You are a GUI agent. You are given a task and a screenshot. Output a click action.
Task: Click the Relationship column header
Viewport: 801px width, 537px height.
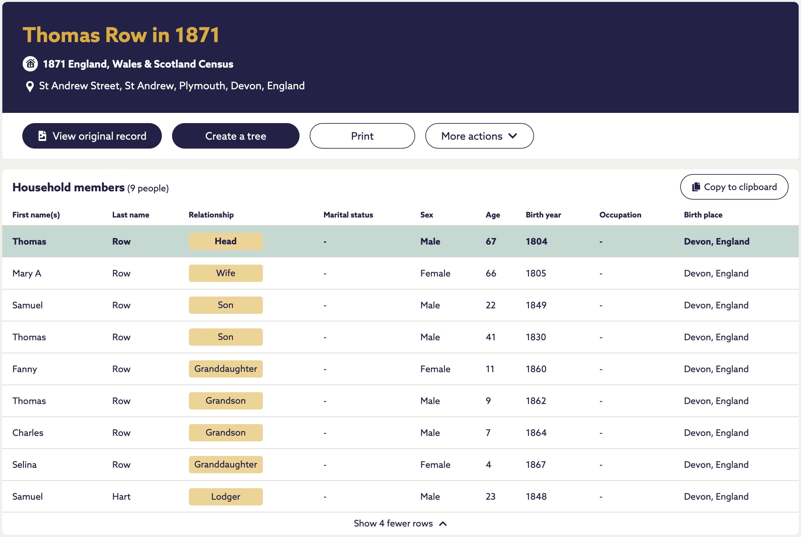211,215
